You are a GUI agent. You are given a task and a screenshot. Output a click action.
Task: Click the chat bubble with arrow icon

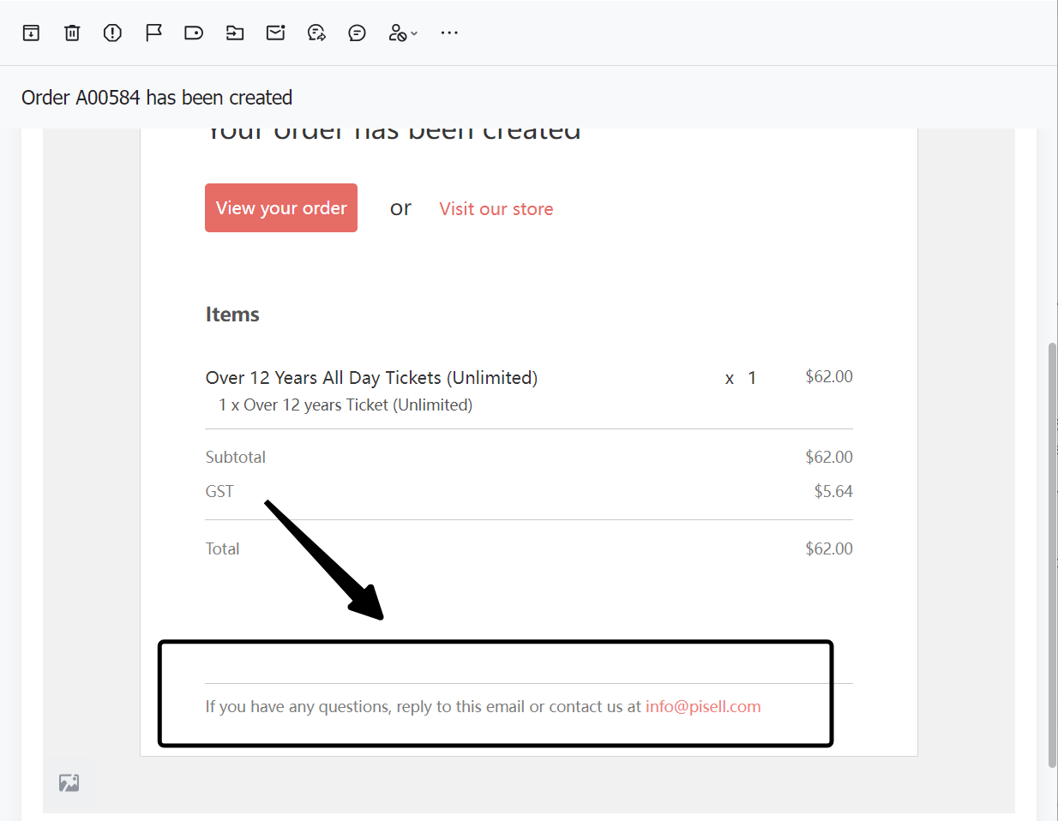coord(316,33)
